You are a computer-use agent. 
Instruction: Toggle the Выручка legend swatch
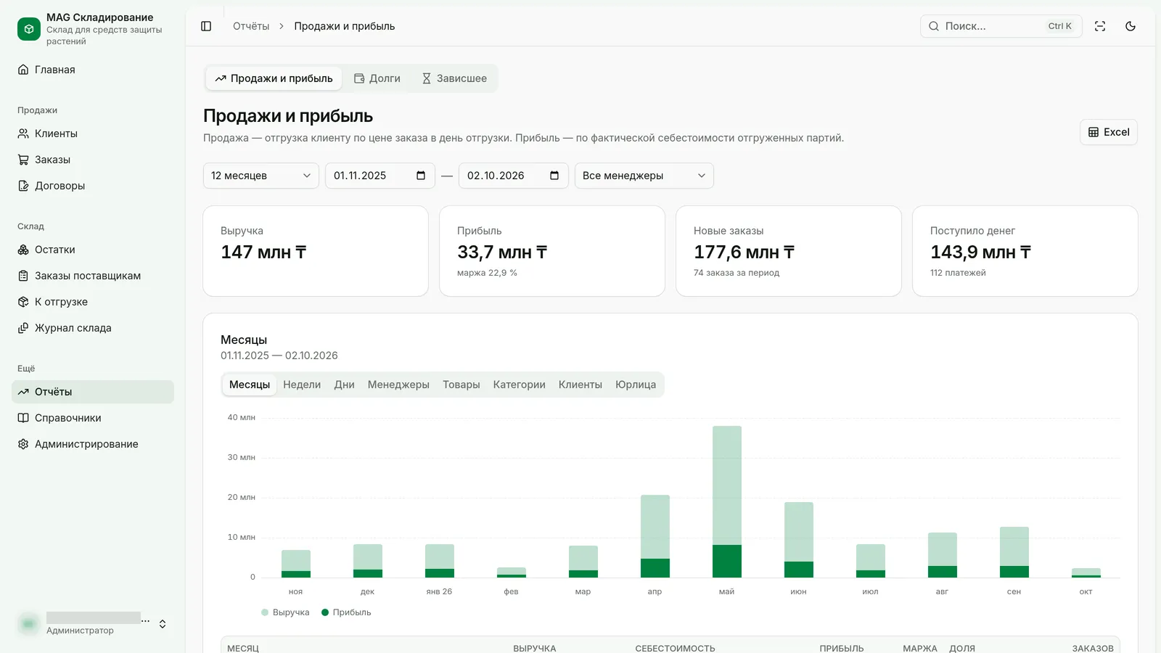click(x=265, y=612)
